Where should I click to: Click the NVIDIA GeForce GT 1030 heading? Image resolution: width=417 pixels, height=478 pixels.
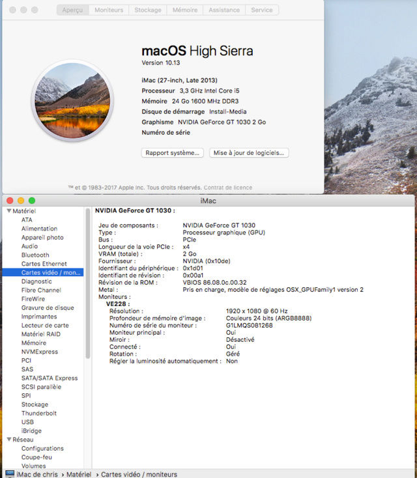click(135, 210)
